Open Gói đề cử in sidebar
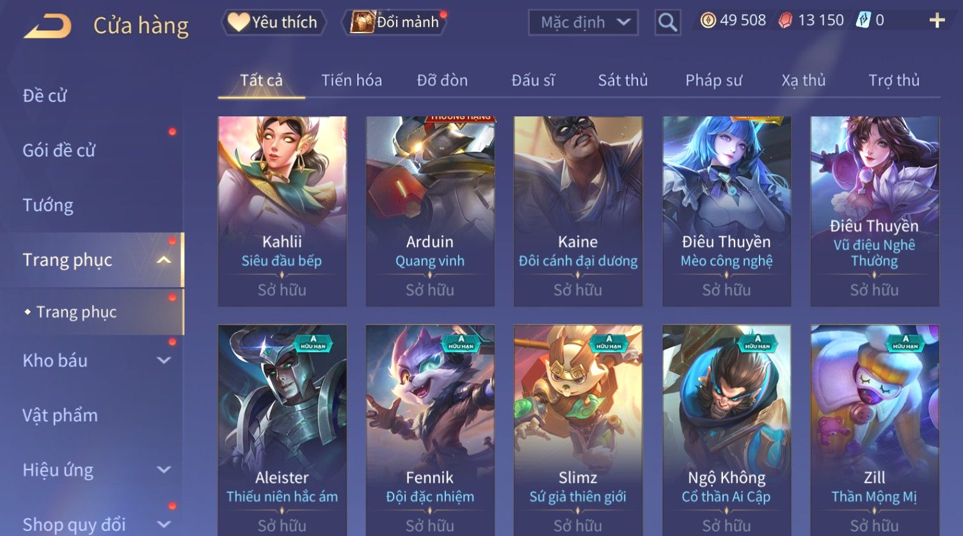The height and width of the screenshot is (536, 963). (59, 150)
